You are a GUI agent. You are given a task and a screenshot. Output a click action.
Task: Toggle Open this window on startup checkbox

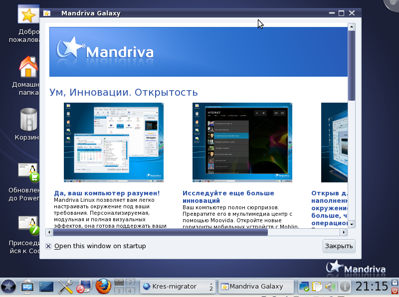[48, 246]
